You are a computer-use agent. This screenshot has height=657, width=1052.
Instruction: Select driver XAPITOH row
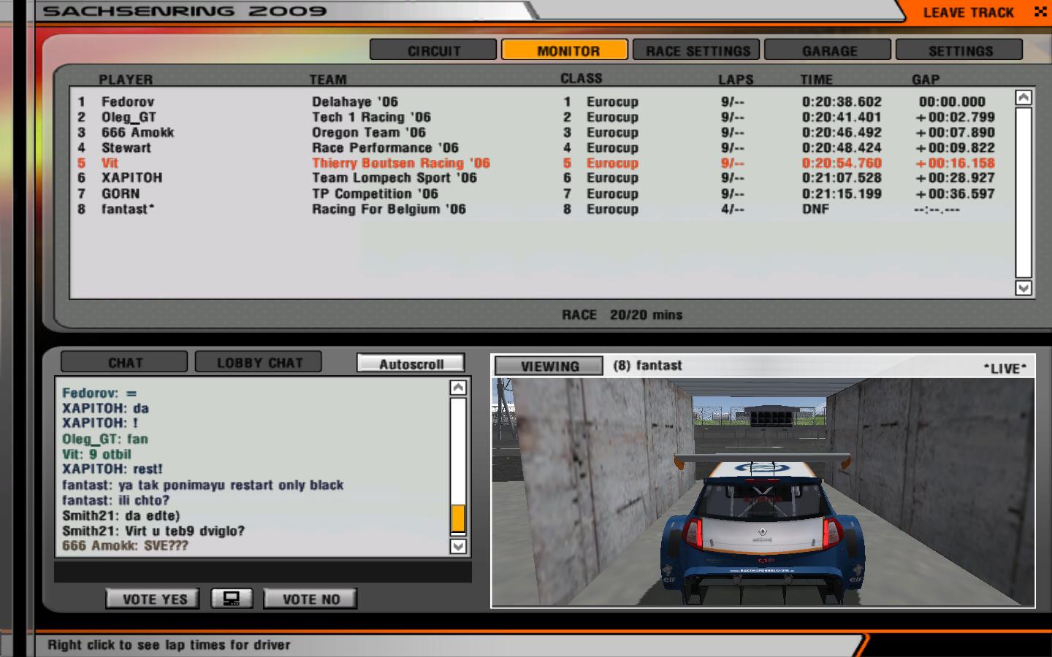(541, 177)
